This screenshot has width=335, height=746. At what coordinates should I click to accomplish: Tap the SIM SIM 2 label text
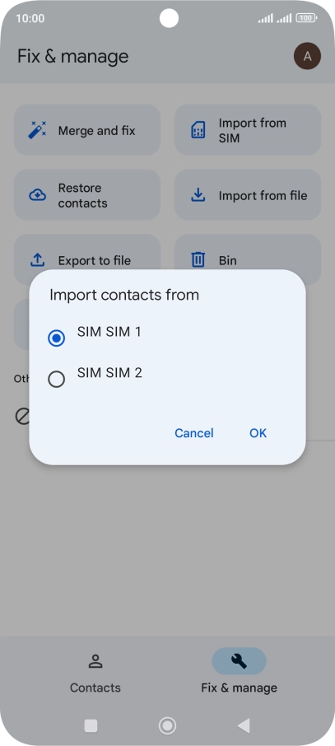click(109, 372)
